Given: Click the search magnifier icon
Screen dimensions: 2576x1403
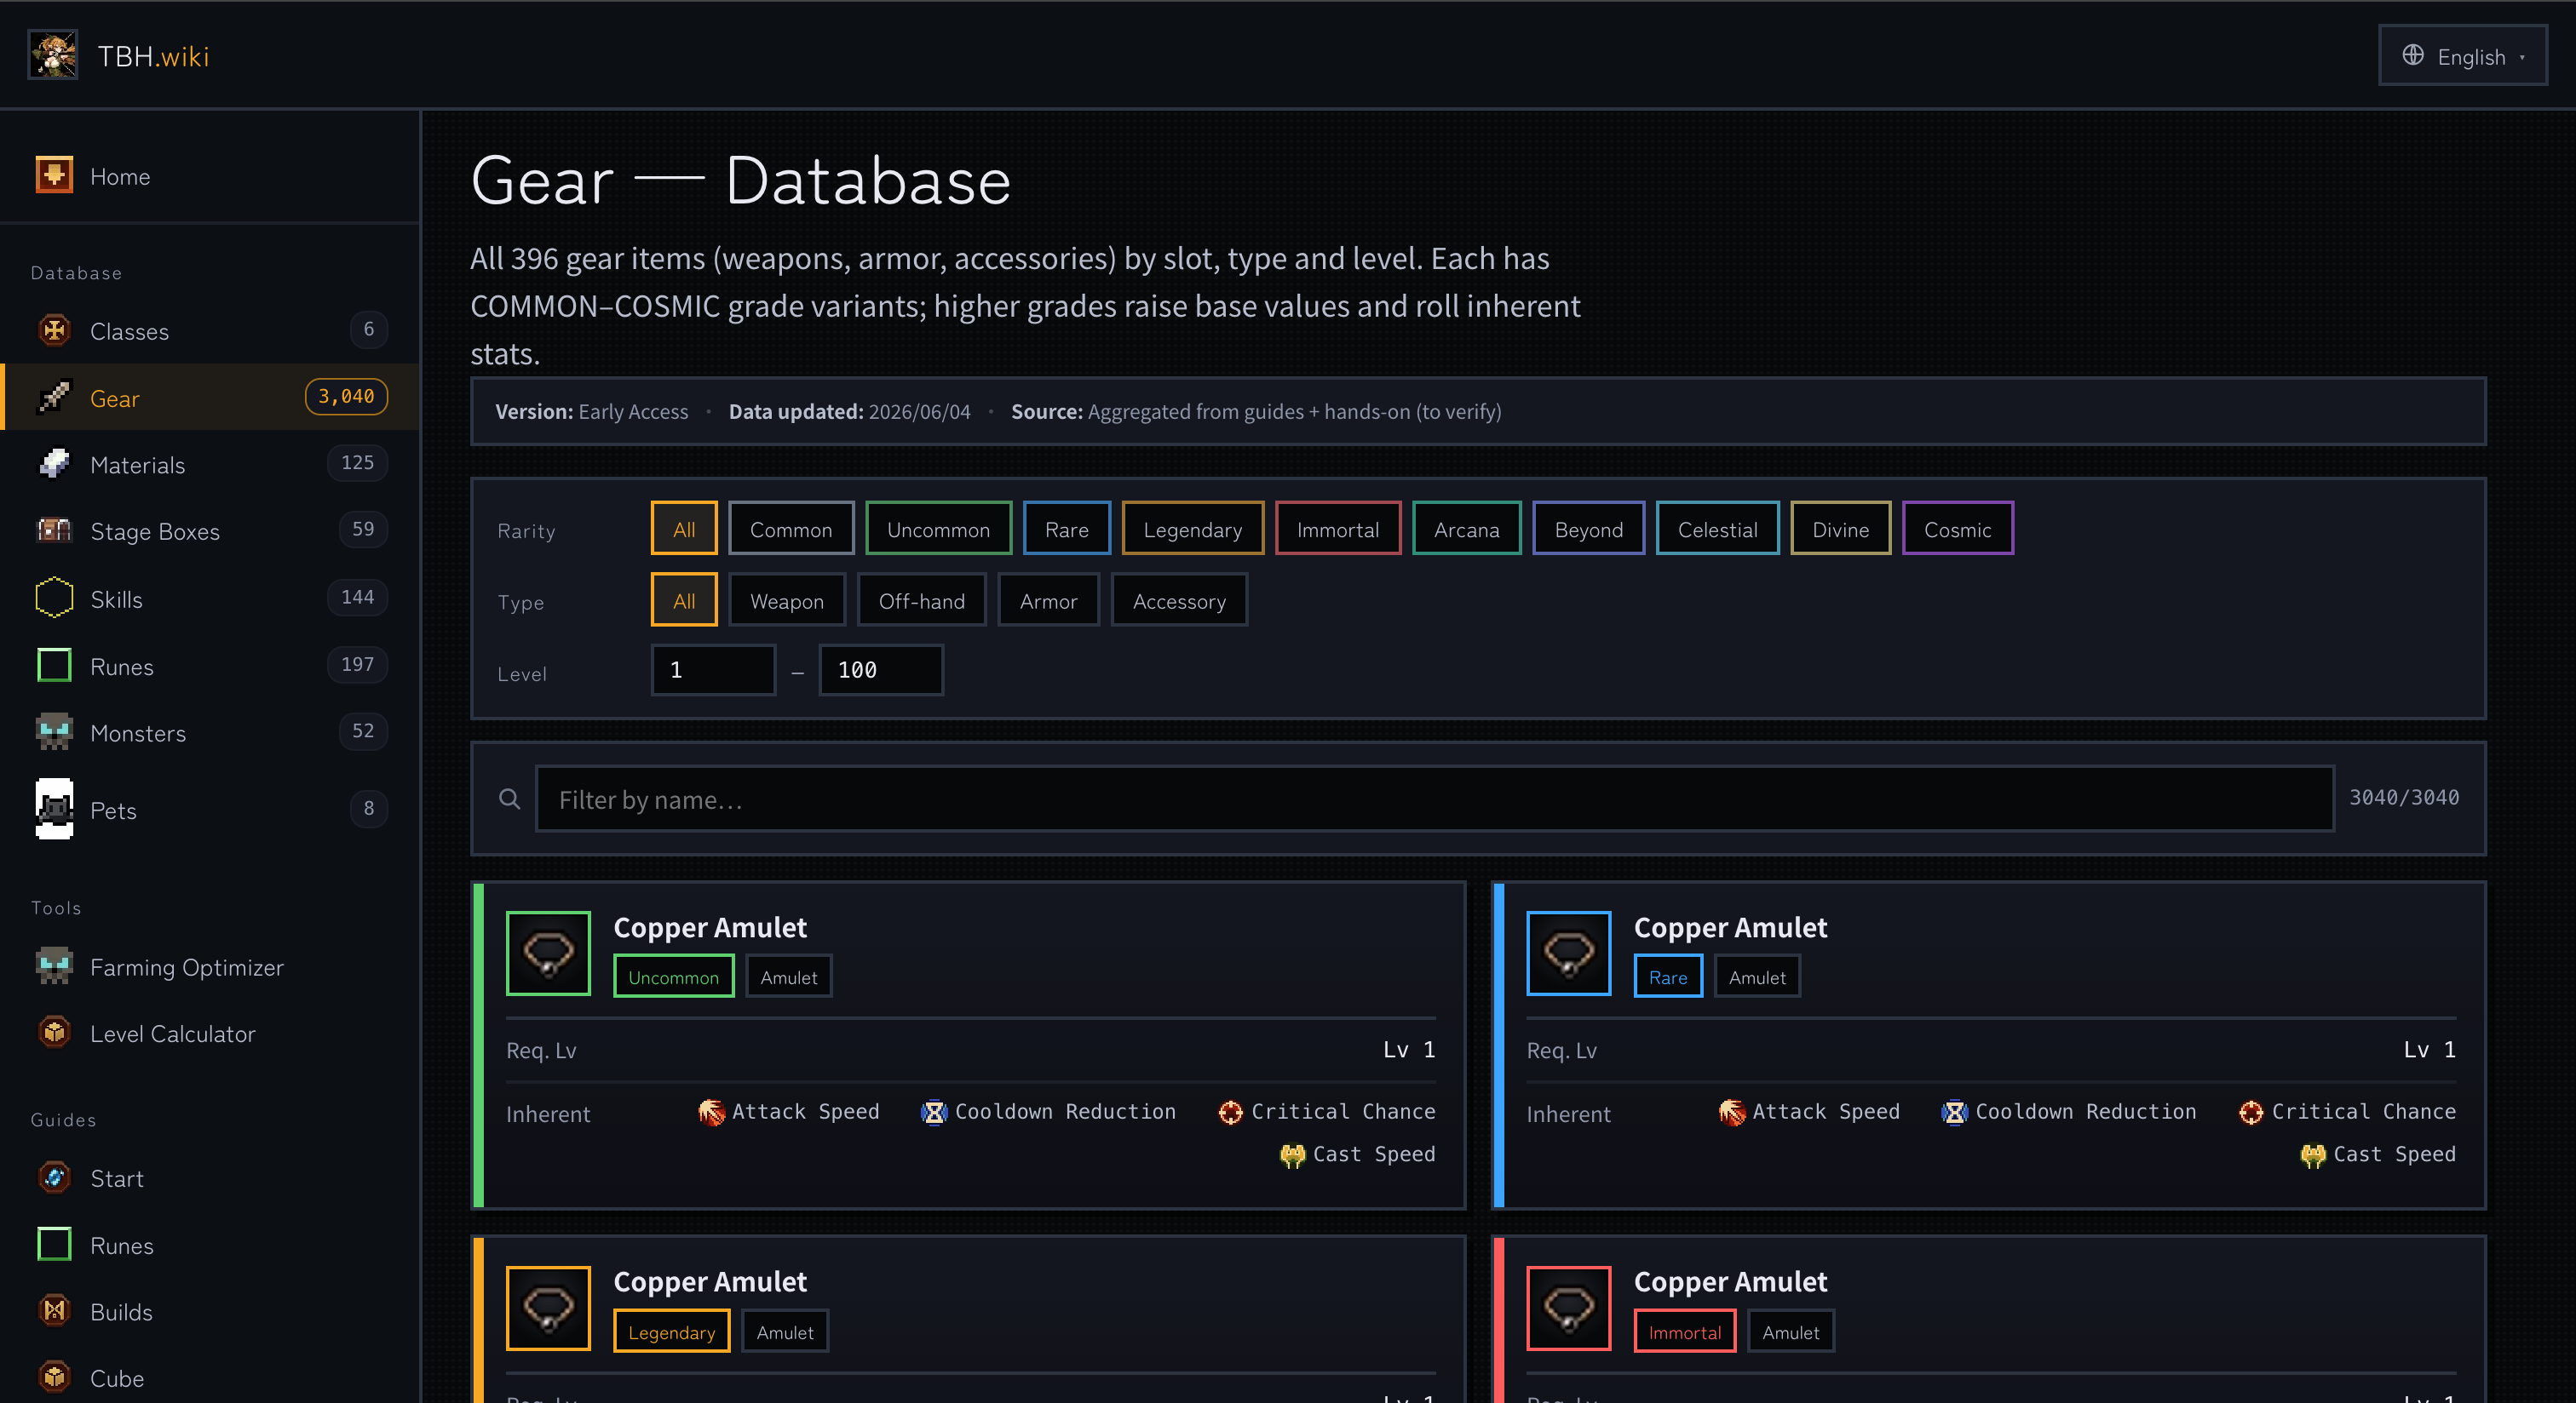Looking at the screenshot, I should click(510, 799).
